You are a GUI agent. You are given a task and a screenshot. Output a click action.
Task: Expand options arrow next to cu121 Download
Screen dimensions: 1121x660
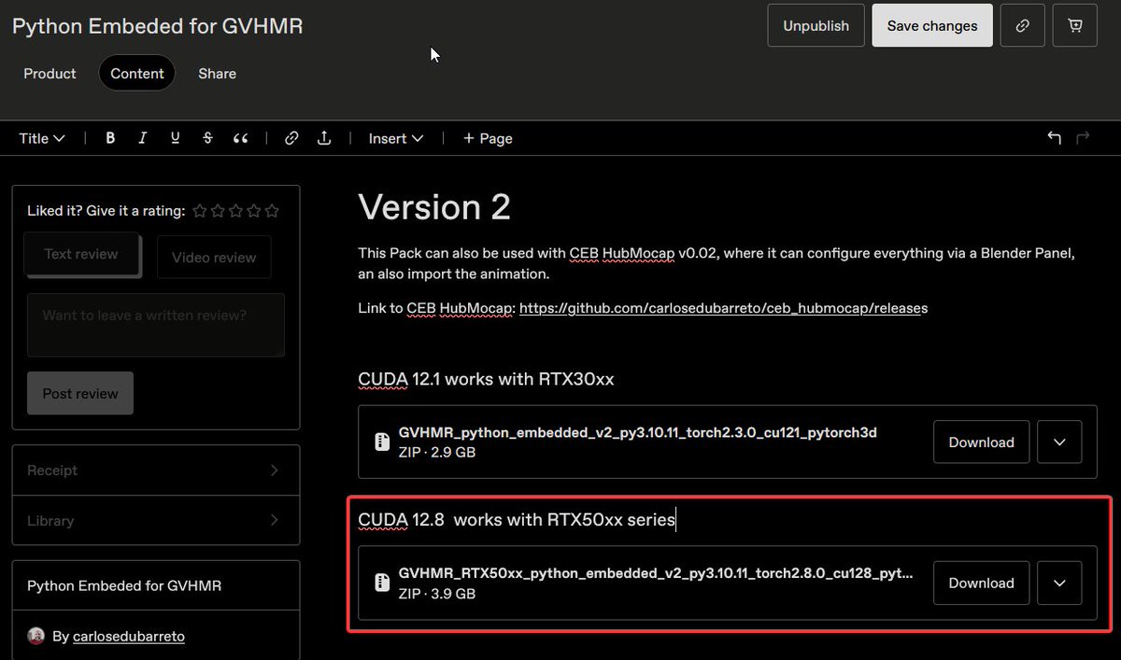tap(1059, 442)
